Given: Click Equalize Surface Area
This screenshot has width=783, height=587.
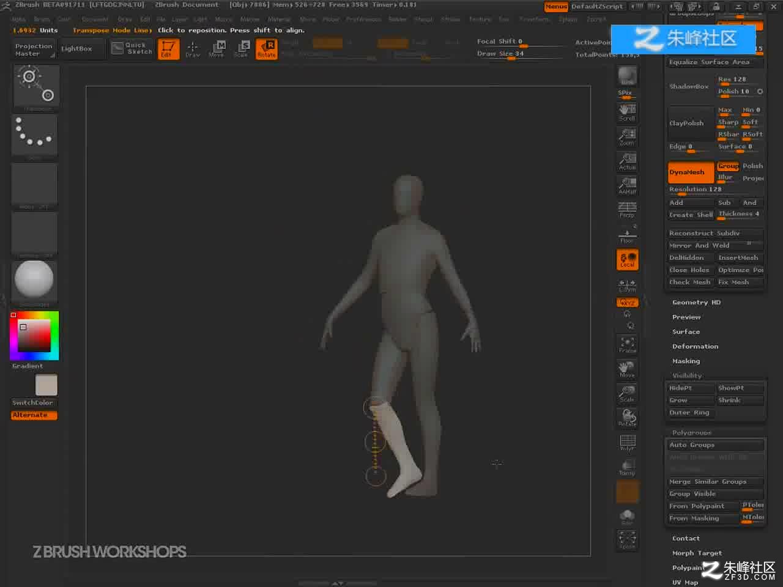Looking at the screenshot, I should [716, 62].
